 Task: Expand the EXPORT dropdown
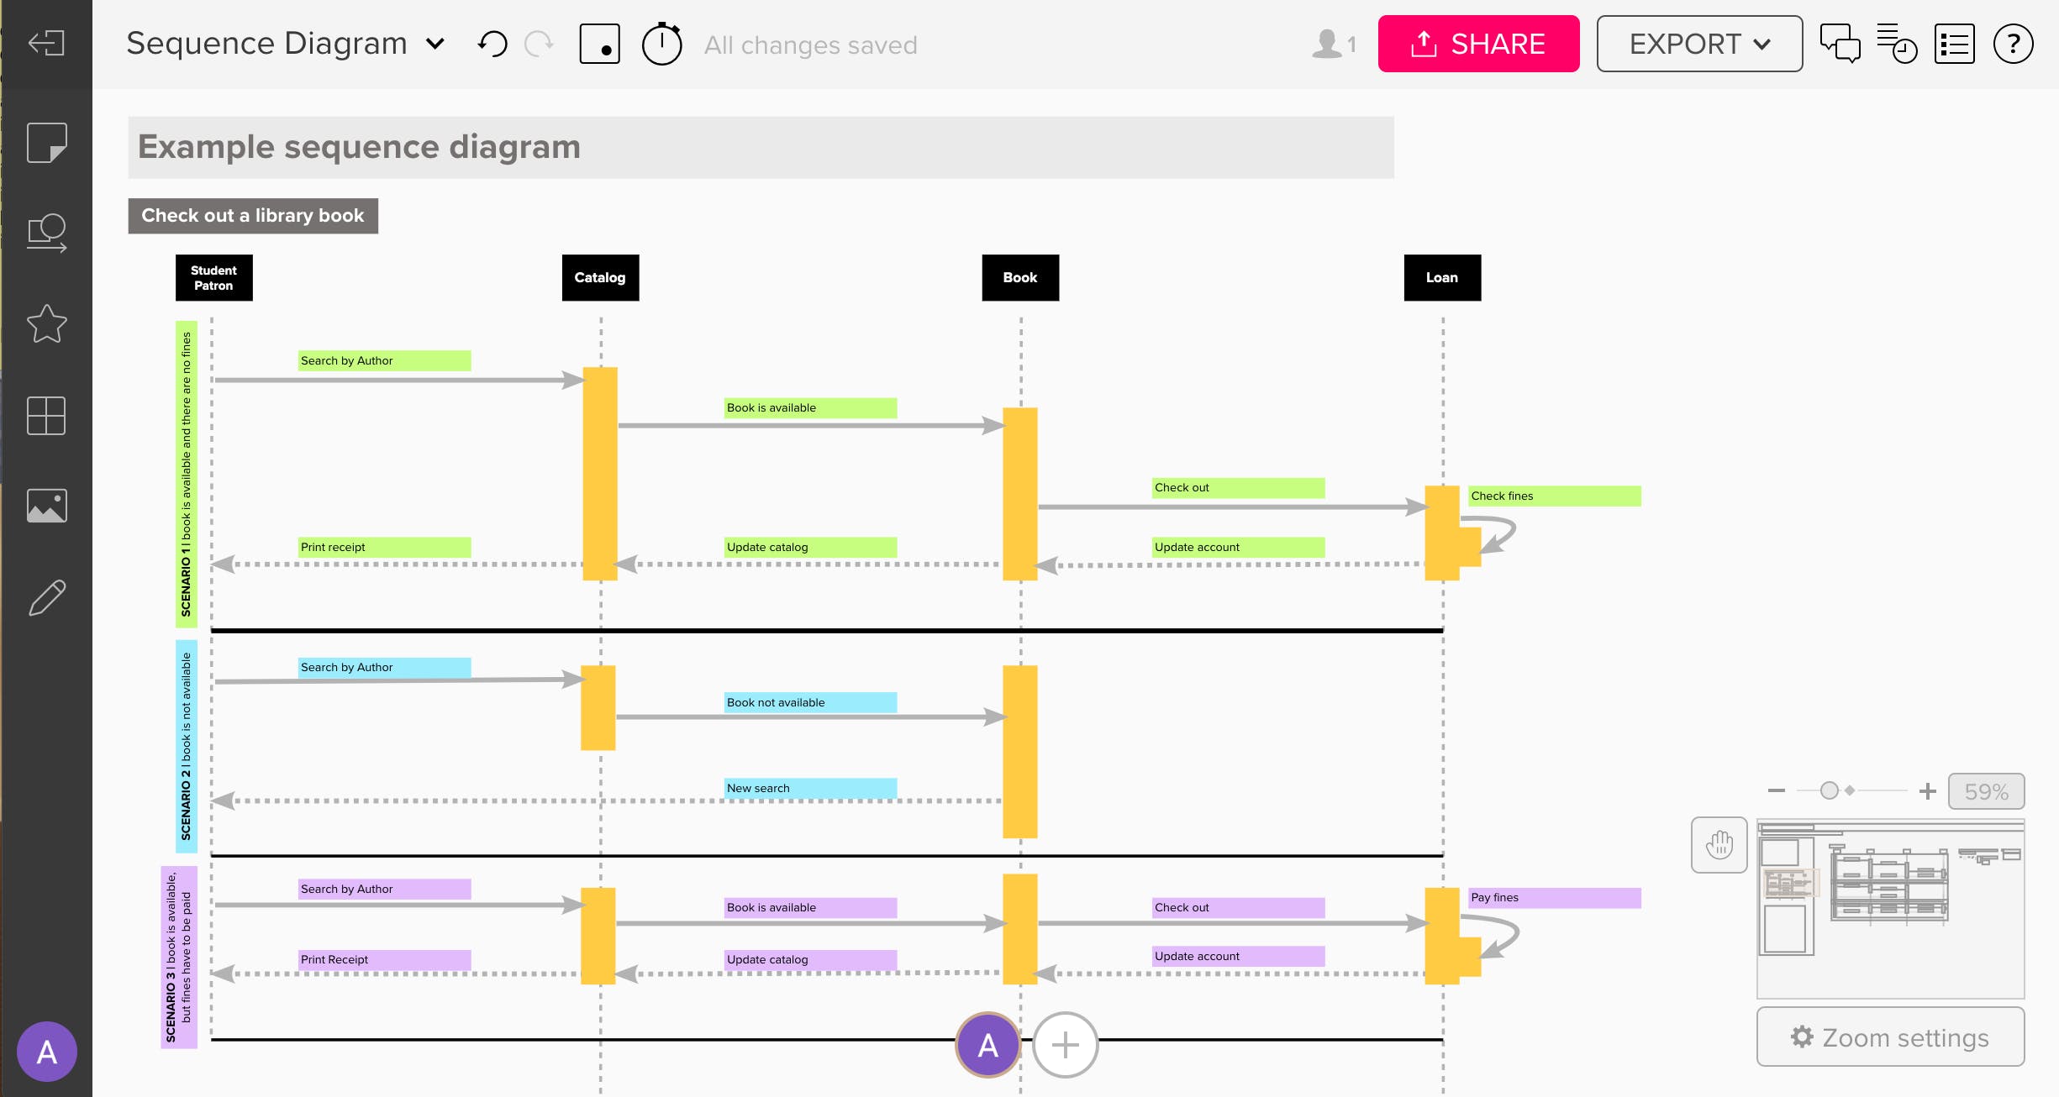[1698, 44]
